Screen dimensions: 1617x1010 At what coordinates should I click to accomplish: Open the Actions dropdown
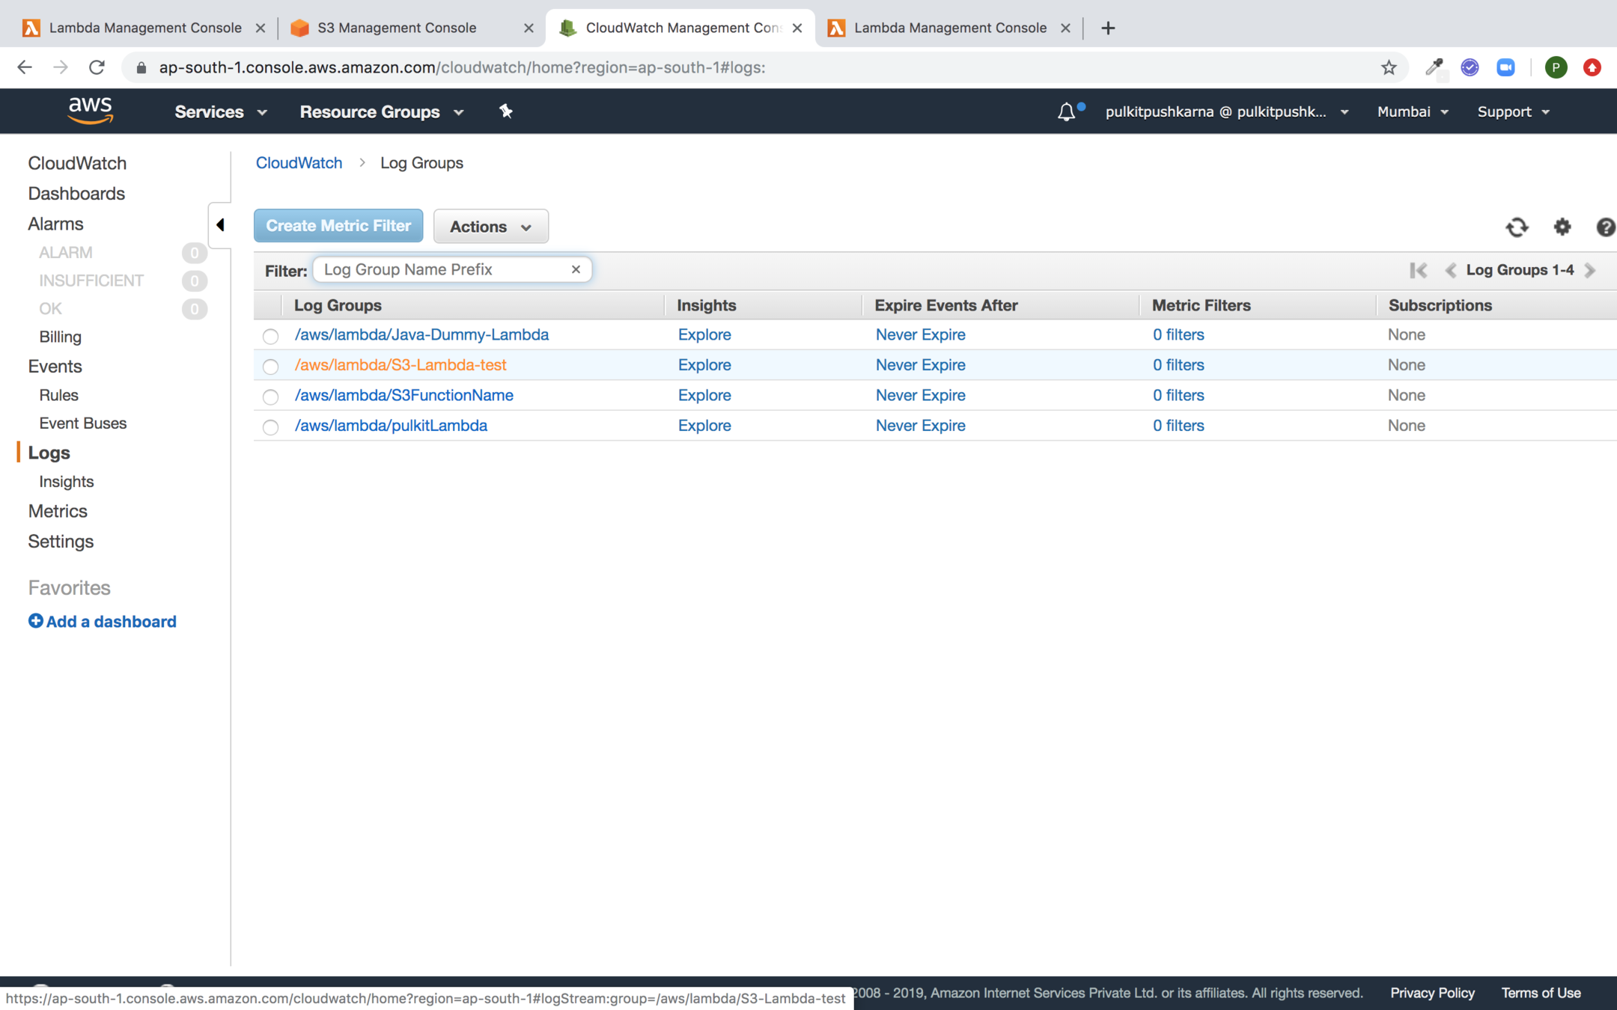(490, 227)
